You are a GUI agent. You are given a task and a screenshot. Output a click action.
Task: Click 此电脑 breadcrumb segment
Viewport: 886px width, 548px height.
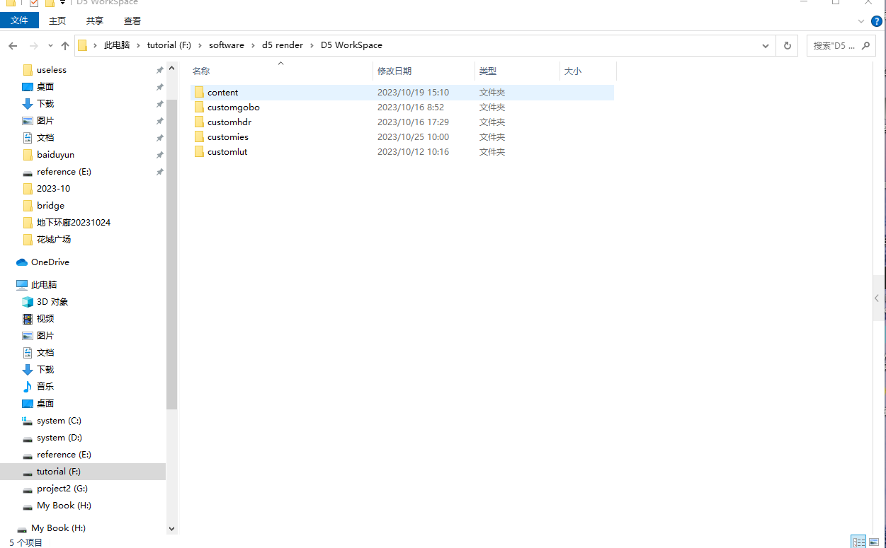[117, 45]
